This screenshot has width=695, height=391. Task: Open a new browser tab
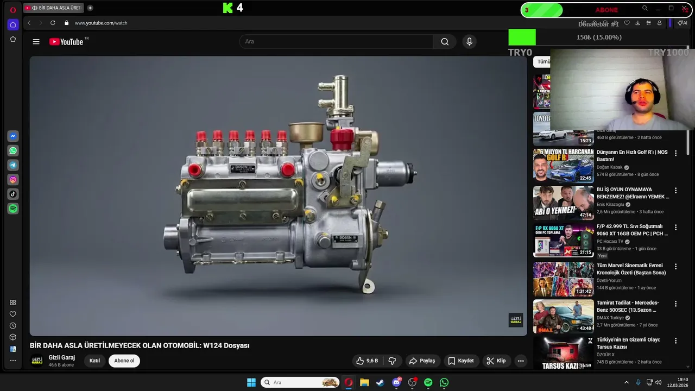click(90, 8)
